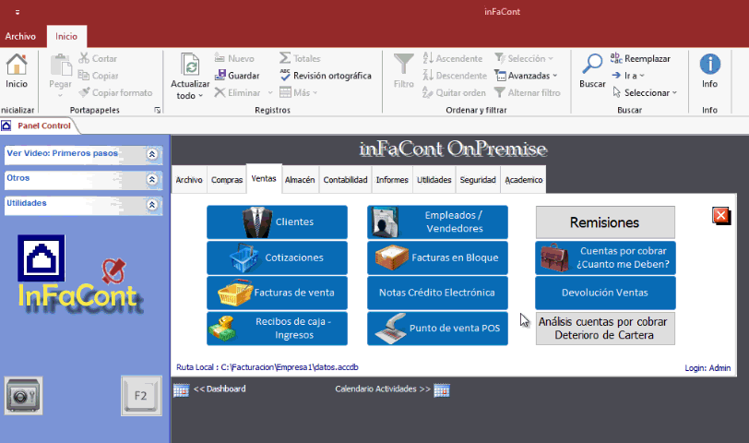Collapse the Utilidades sidebar section
The width and height of the screenshot is (749, 443).
pyautogui.click(x=152, y=205)
